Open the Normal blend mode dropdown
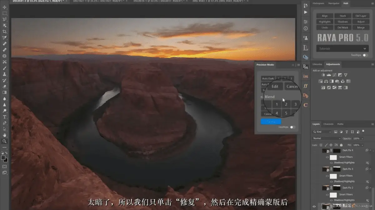This screenshot has width=375, height=210. [x=327, y=138]
